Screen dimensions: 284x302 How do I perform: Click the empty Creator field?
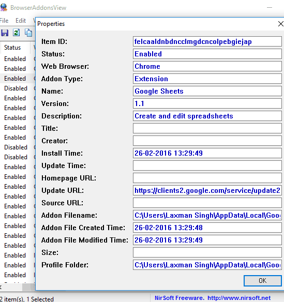207,141
